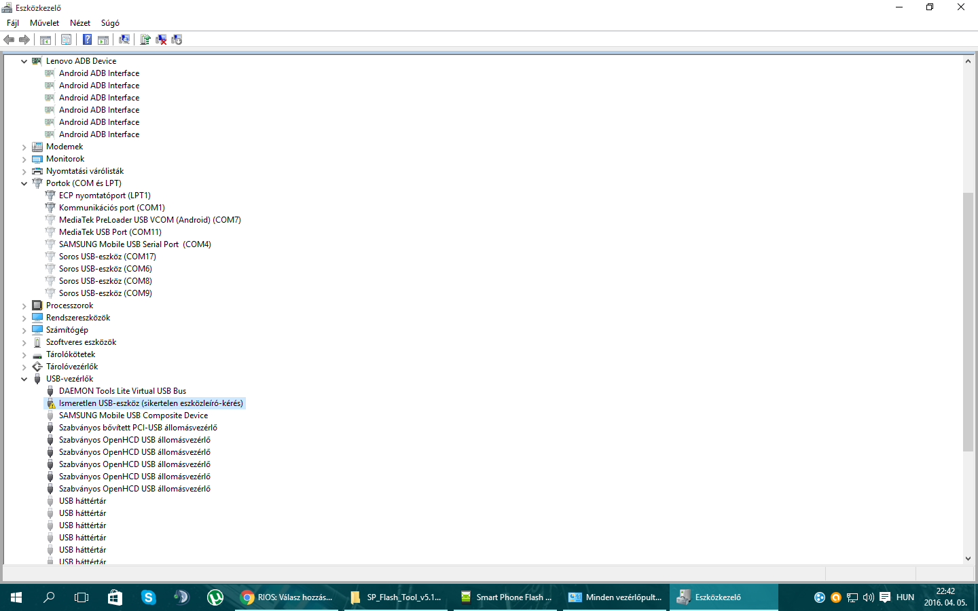
Task: Select SAMSUNG Mobile USB Serial Port (COM4)
Action: click(x=134, y=244)
